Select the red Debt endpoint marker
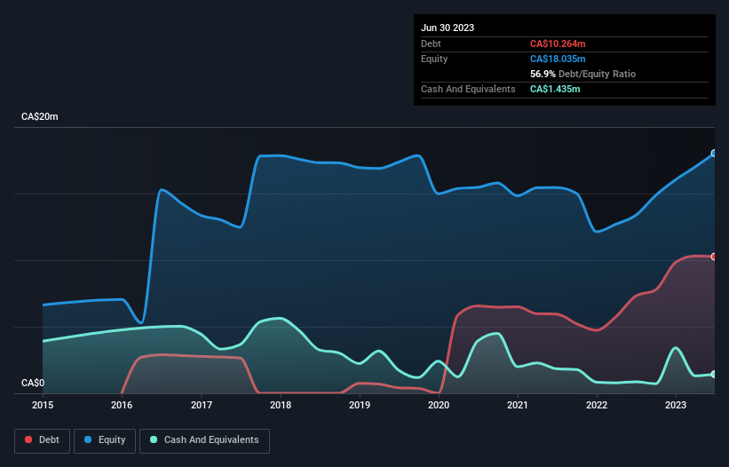 coord(714,257)
